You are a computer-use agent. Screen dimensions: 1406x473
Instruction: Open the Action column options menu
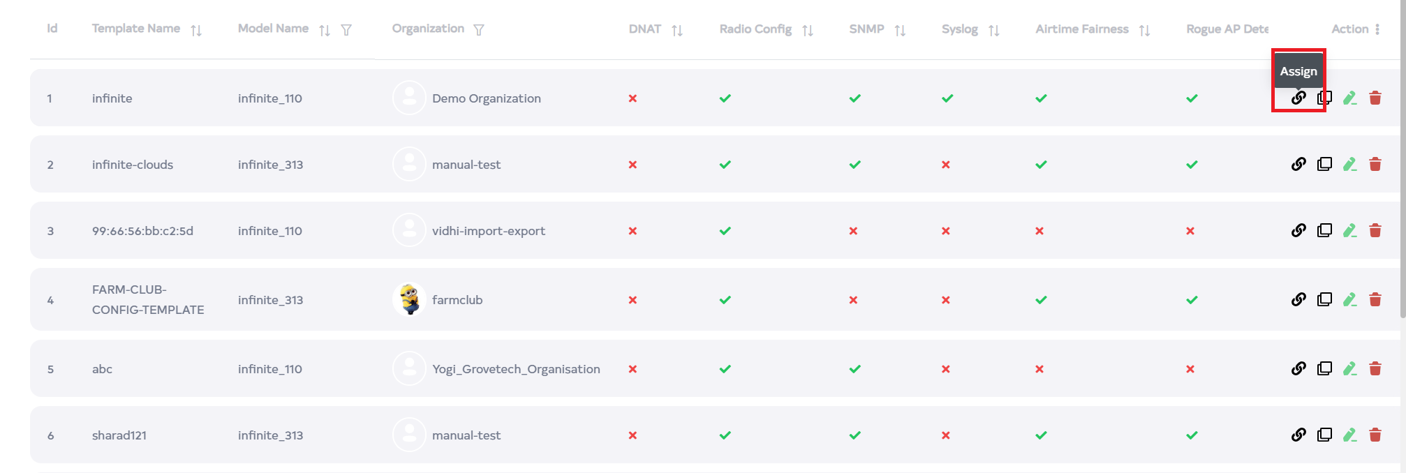(x=1377, y=29)
